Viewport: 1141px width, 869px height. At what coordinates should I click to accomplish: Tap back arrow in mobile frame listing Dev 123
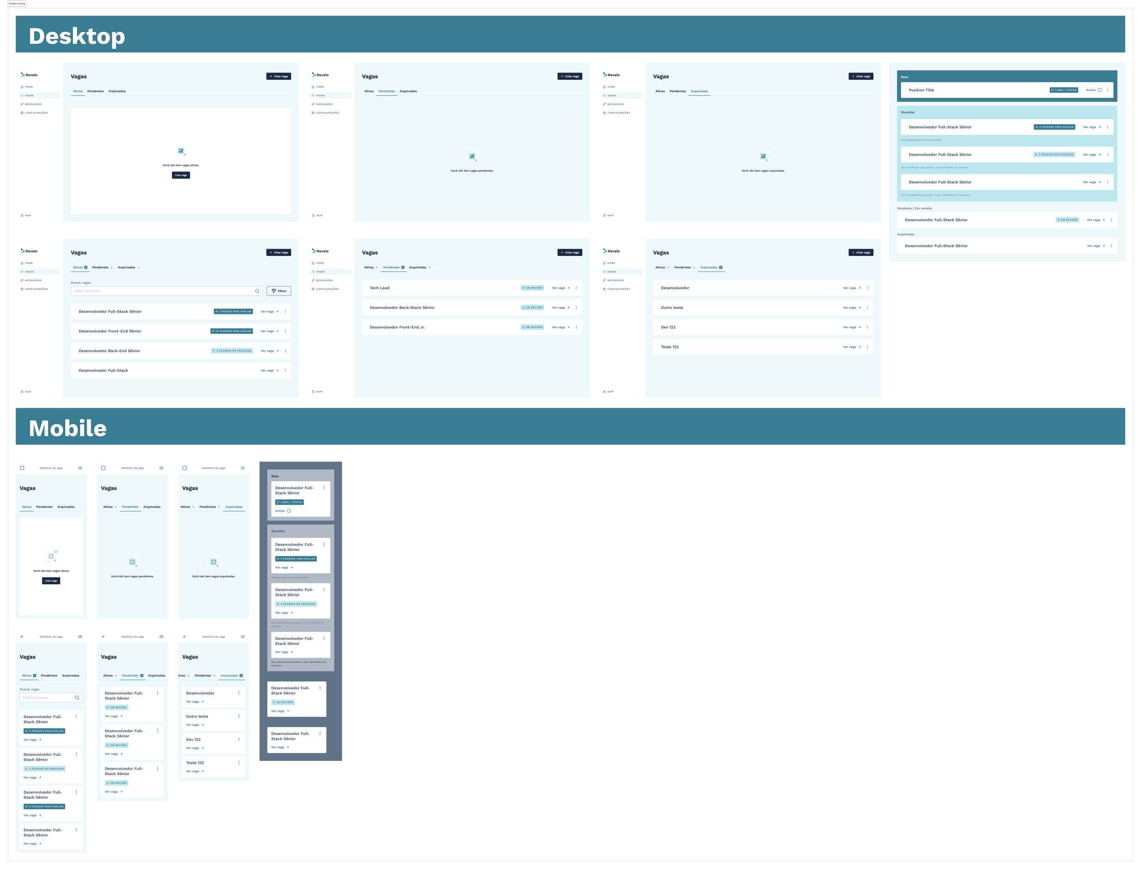(184, 636)
